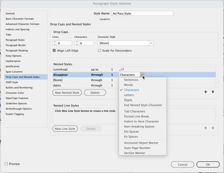Select the checked Characters option
Viewport: 224px width, 173px height.
pos(131,90)
